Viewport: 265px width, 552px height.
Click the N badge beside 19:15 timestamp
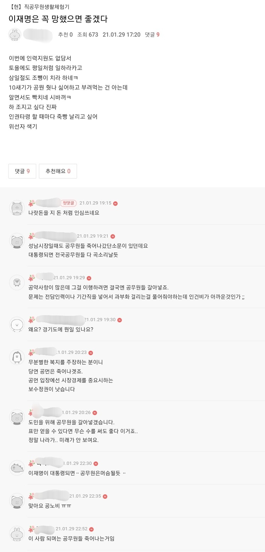(115, 203)
